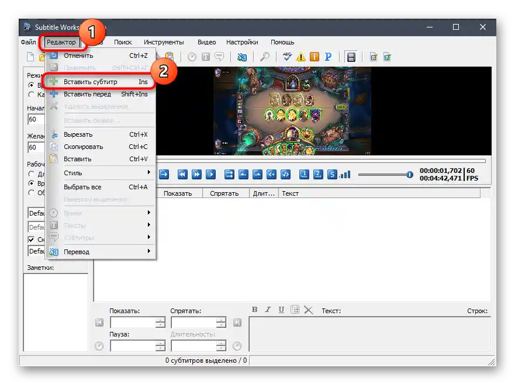The width and height of the screenshot is (515, 385).
Task: Select the middle radio button under Рабочий
Action: [32, 183]
